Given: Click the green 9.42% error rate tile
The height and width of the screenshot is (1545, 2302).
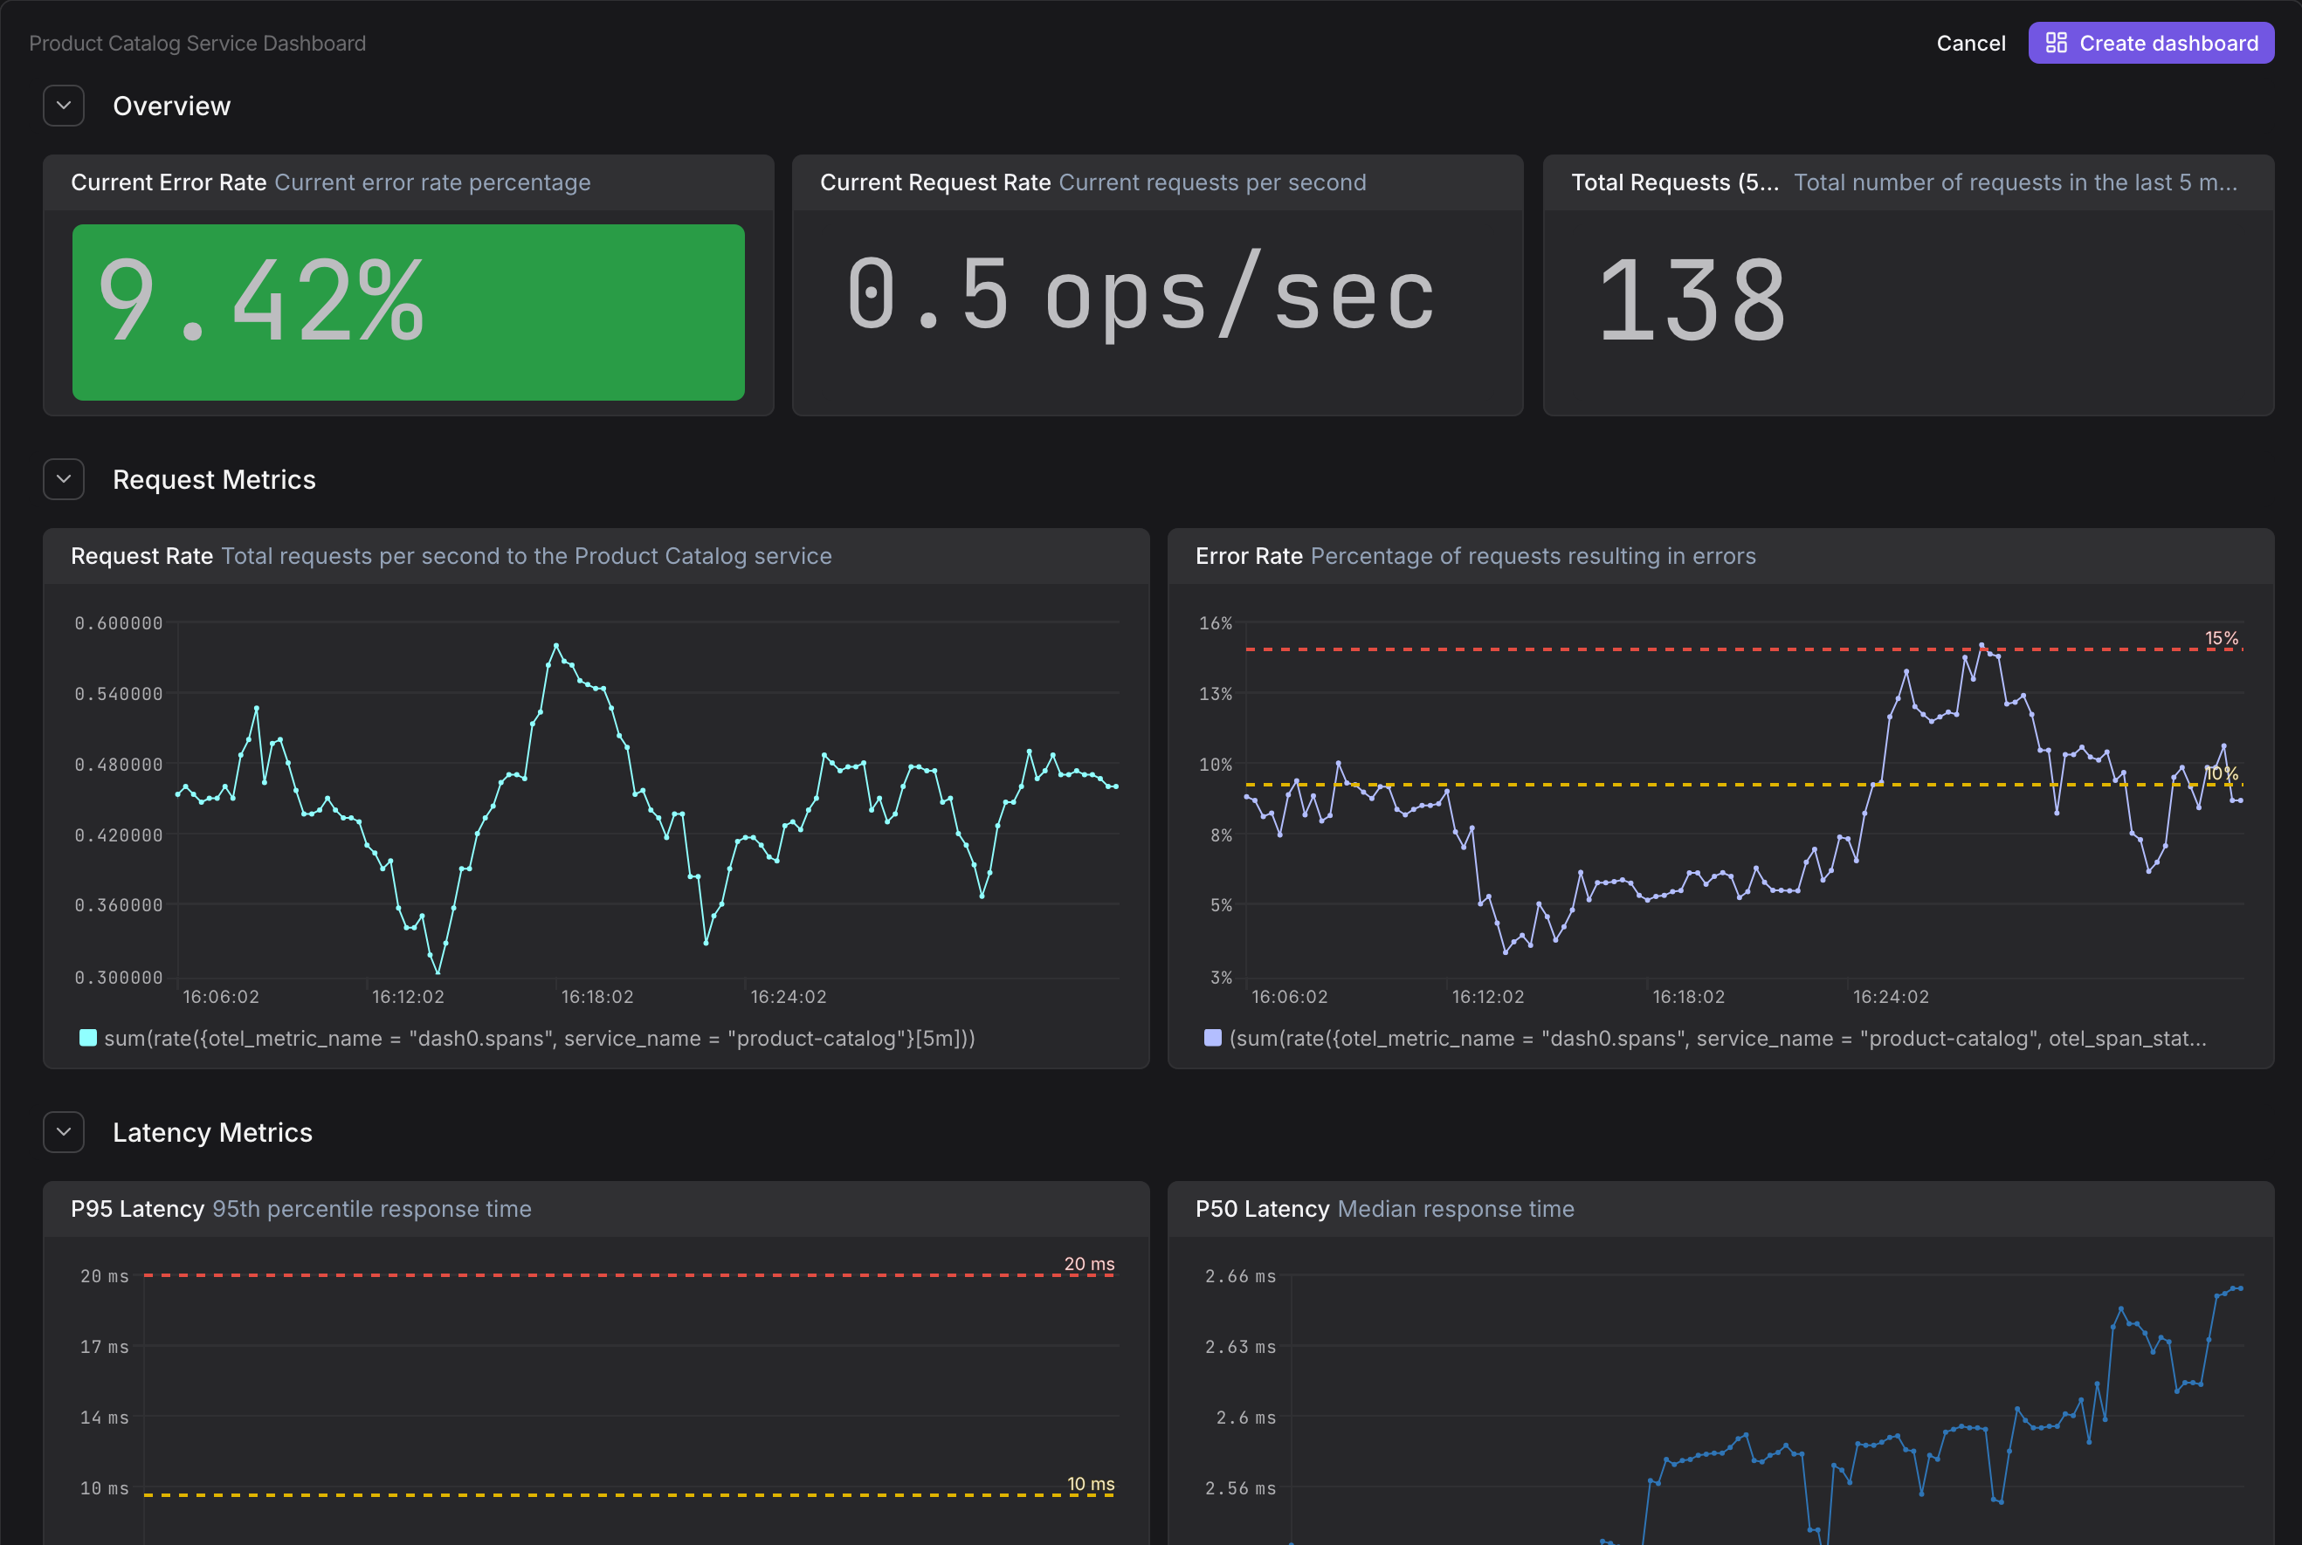Looking at the screenshot, I should click(x=408, y=312).
